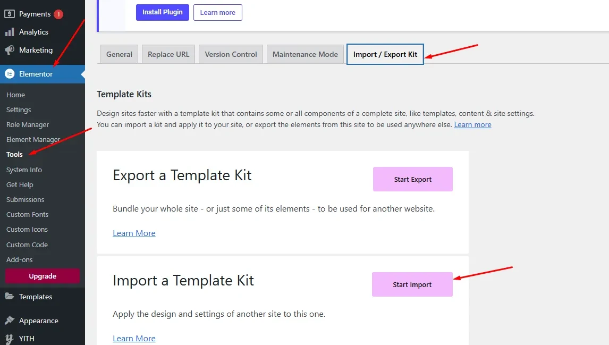Open Elementor Settings submenu
Screen dimensions: 609x345
tap(19, 110)
